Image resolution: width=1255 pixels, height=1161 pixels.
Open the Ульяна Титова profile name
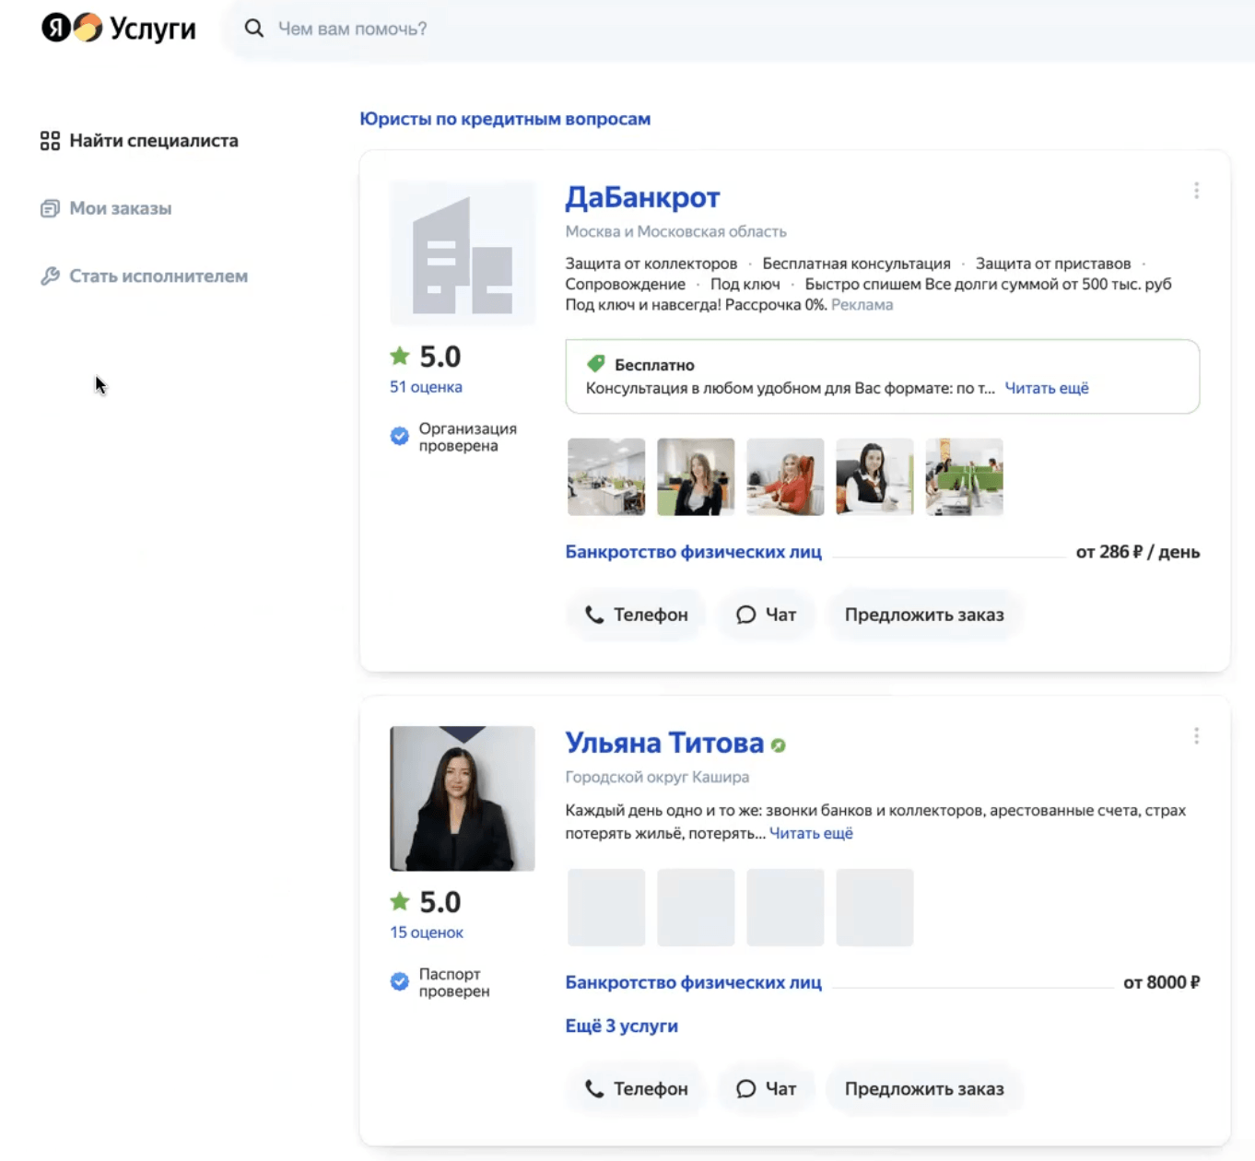pos(664,743)
